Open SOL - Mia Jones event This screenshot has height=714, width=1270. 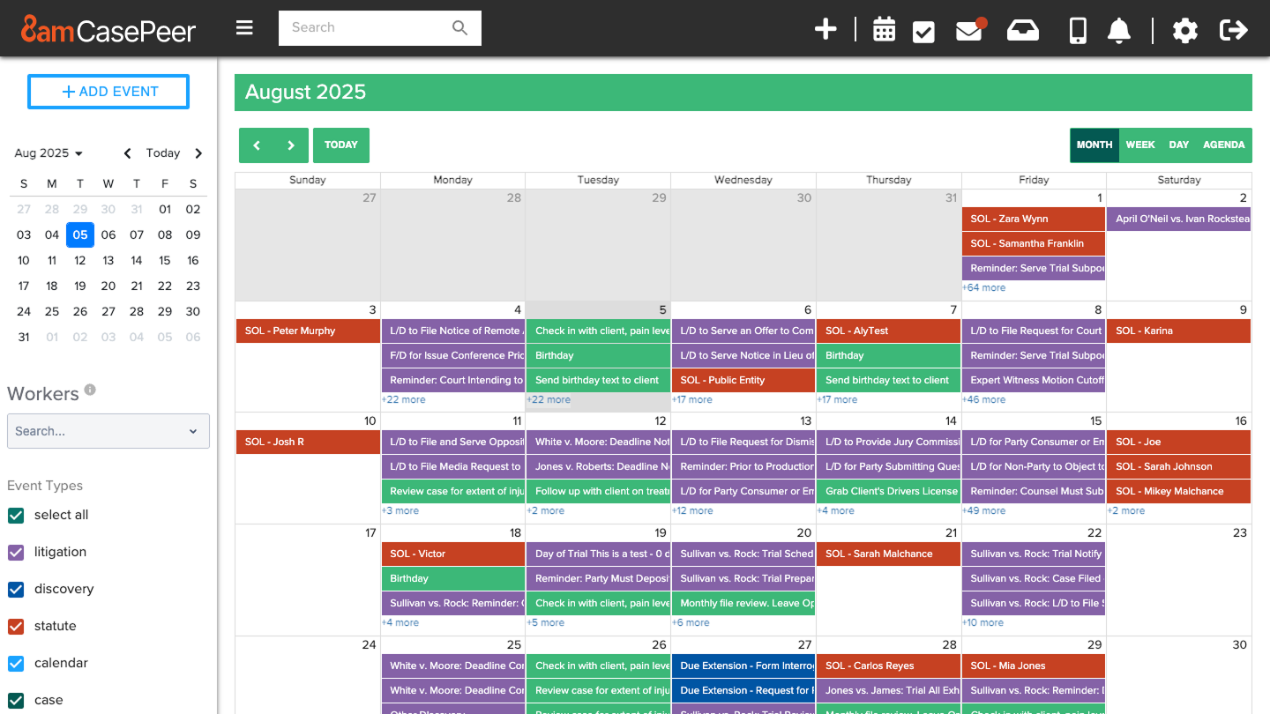click(x=1034, y=666)
